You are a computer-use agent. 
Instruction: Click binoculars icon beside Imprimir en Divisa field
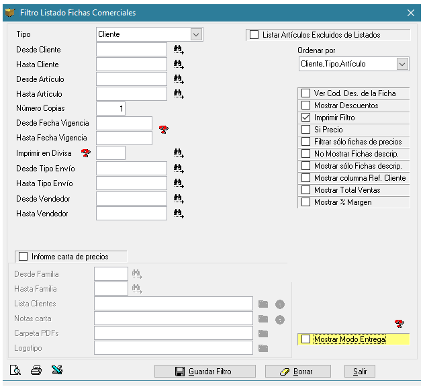[179, 153]
